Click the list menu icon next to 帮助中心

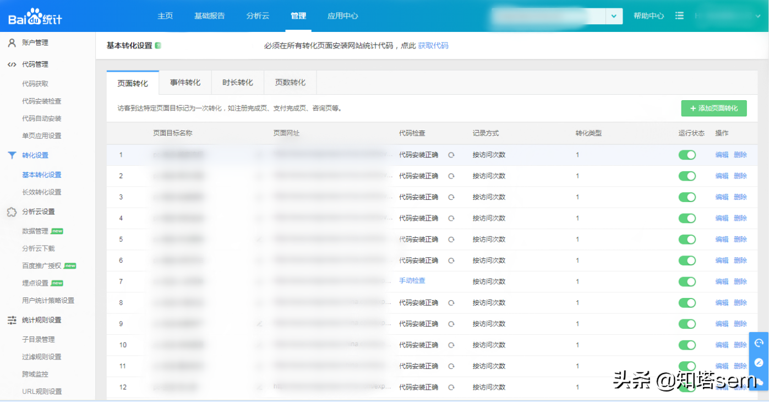(x=679, y=16)
